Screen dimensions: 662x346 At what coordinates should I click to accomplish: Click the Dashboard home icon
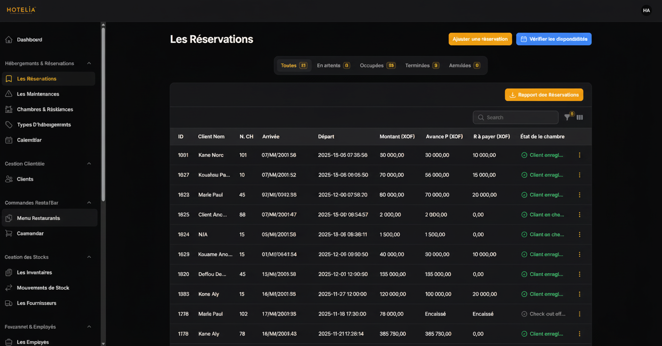pyautogui.click(x=9, y=40)
